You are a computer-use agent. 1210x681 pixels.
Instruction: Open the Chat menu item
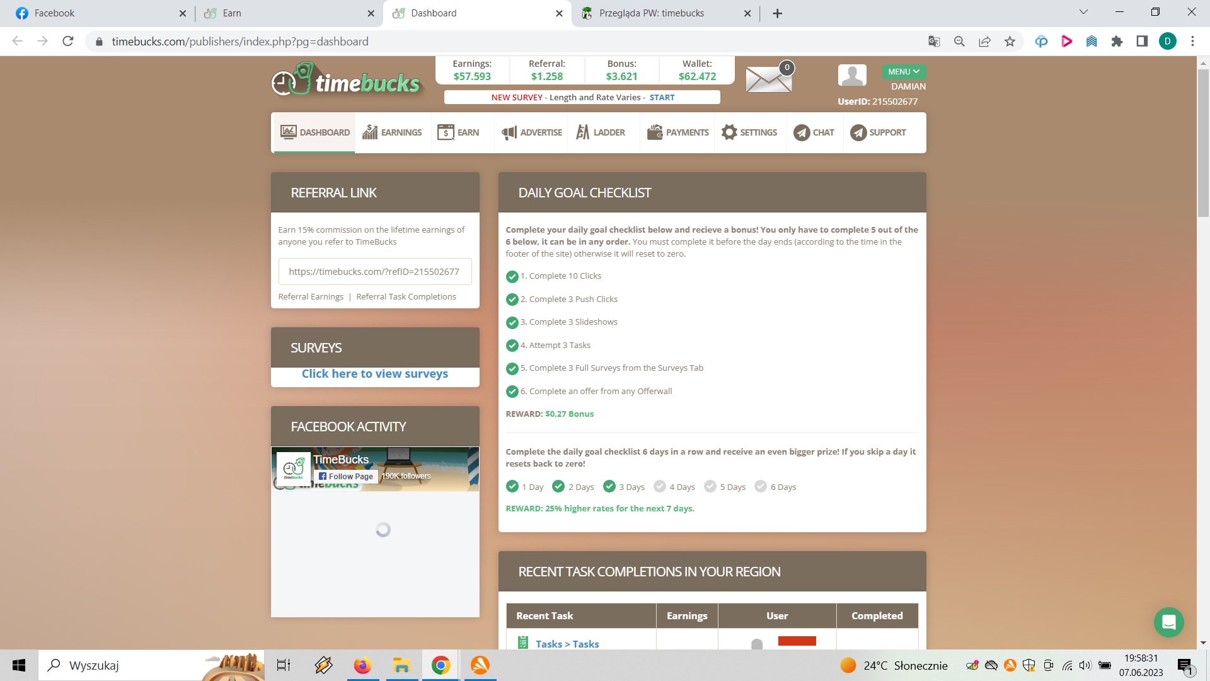click(x=814, y=132)
